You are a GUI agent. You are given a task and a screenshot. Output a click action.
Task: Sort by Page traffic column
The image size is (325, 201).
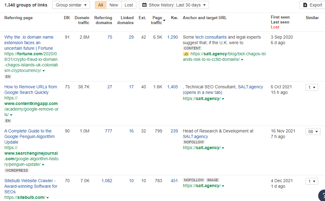[x=158, y=20]
